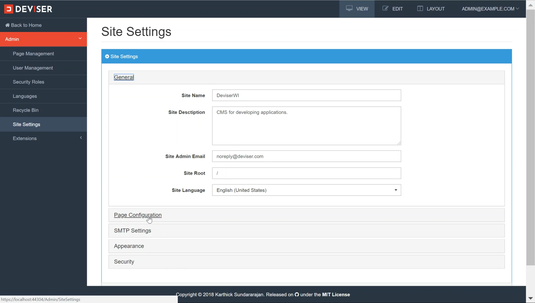Image resolution: width=535 pixels, height=303 pixels.
Task: Open Security Roles in sidebar
Action: pos(28,82)
